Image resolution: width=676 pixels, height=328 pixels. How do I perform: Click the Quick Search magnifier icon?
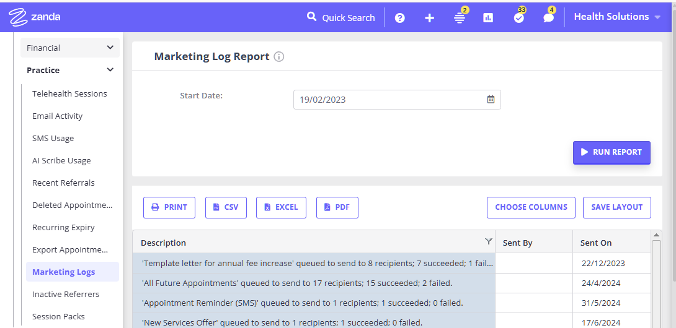click(x=311, y=17)
